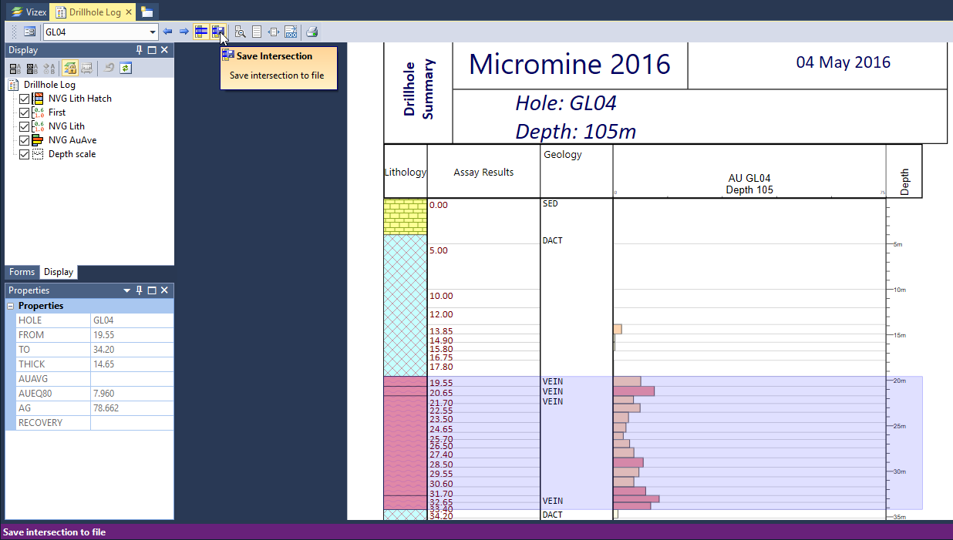Disable the NVG AuAve layer checkbox

(x=25, y=140)
